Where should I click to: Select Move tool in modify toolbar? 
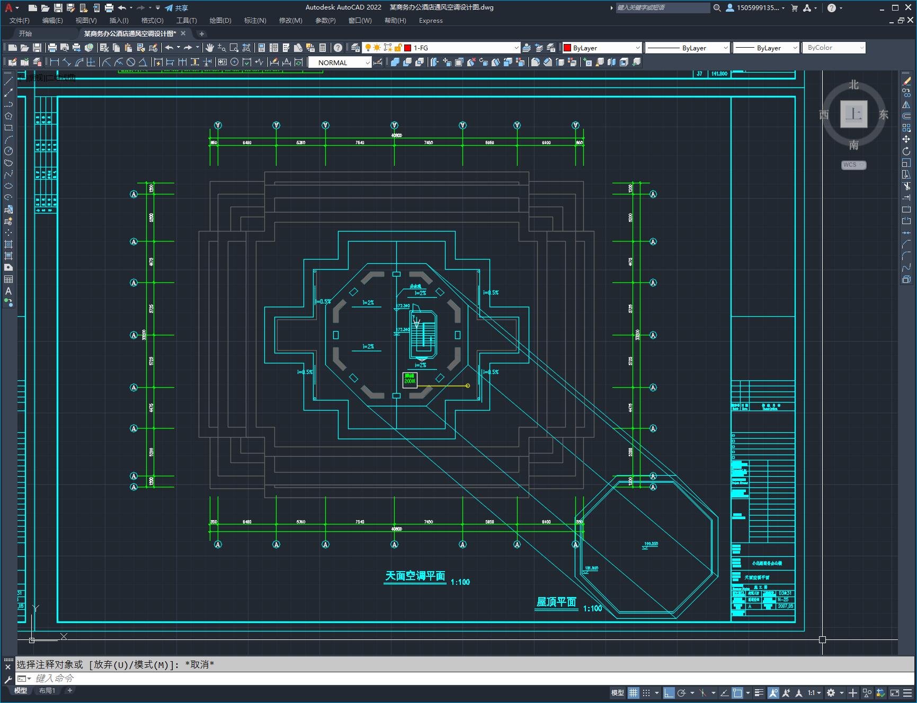(x=906, y=139)
